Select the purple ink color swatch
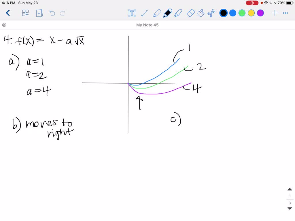 pyautogui.click(x=260, y=13)
